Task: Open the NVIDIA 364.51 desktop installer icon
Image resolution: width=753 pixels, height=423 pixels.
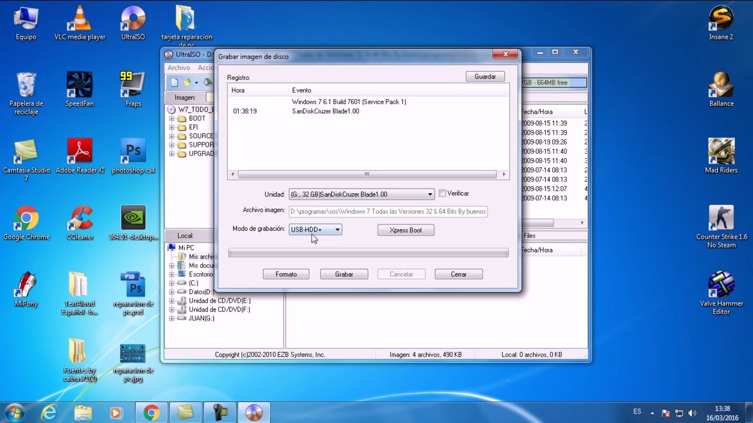Action: point(133,223)
